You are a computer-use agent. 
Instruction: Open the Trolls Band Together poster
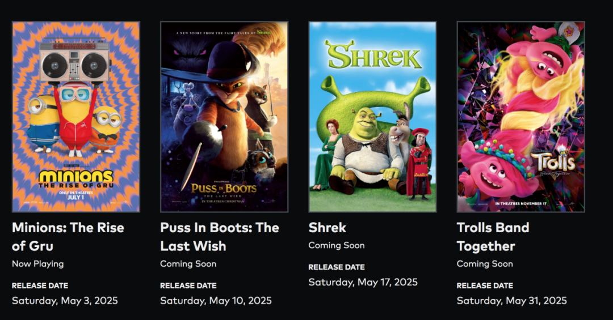[x=520, y=117]
